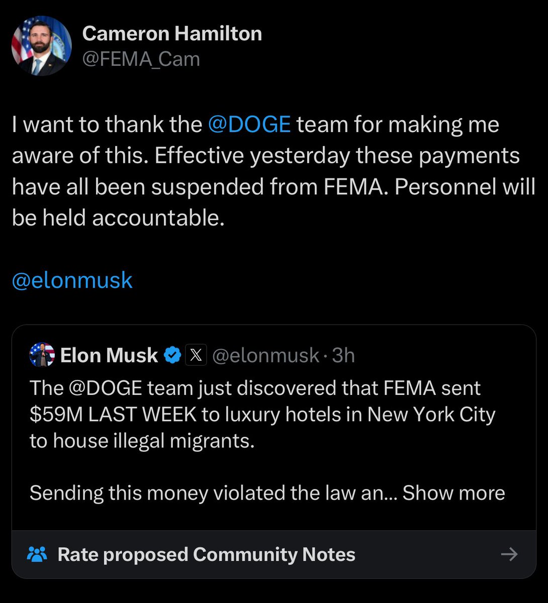This screenshot has width=548, height=603.
Task: Click the 3h timestamp on quoted post
Action: [343, 356]
